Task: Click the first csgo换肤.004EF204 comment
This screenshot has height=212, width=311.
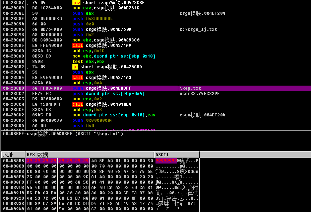Action: click(202, 13)
